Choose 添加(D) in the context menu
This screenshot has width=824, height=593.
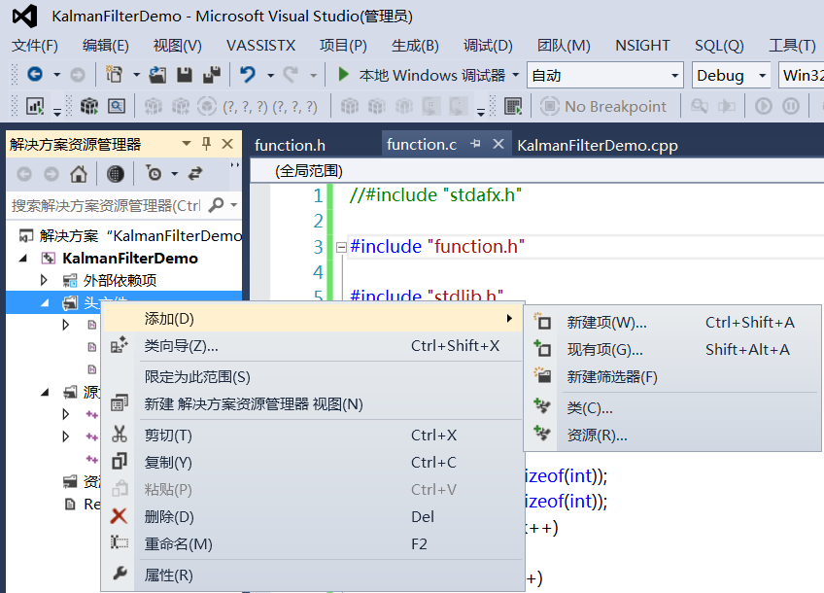point(313,318)
